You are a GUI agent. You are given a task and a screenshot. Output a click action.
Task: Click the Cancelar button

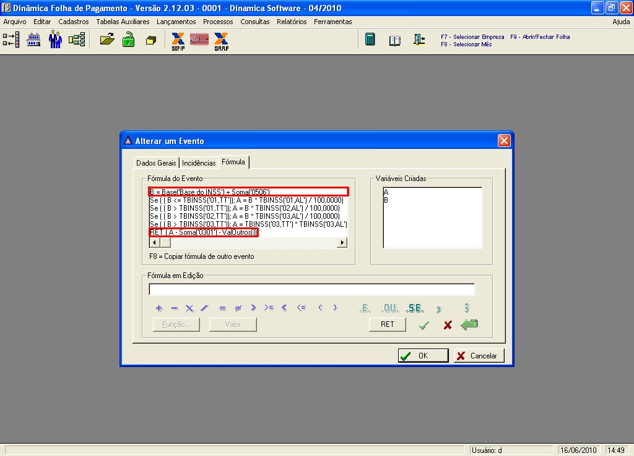tap(479, 355)
